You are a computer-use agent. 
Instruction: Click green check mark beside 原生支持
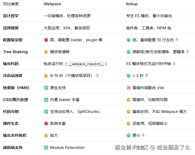46,88
